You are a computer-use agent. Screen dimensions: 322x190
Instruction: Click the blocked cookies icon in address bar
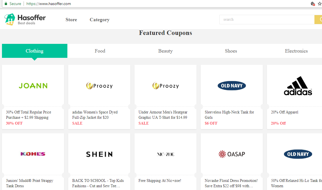[x=313, y=4]
